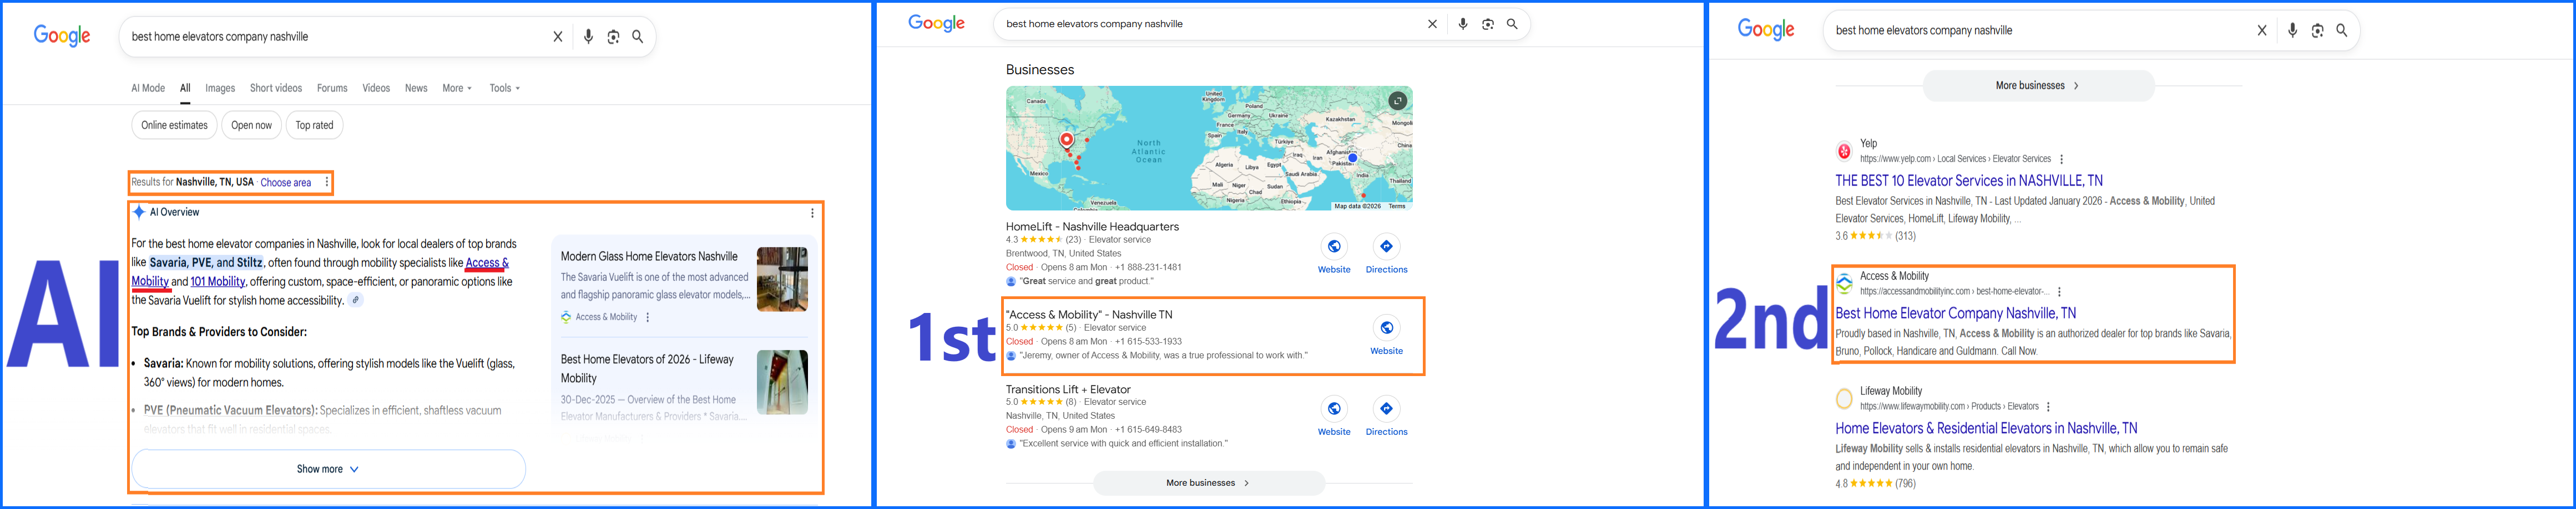Open THE BEST 10 Elevator Services Yelp result

[1968, 182]
